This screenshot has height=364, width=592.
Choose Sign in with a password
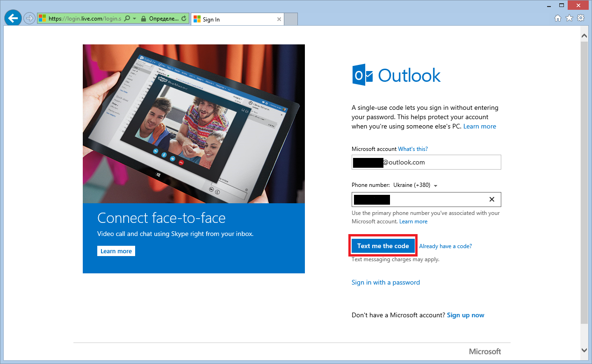pos(386,282)
